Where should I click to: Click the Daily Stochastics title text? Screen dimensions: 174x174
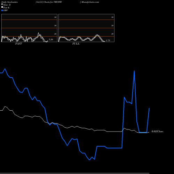click(9, 2)
